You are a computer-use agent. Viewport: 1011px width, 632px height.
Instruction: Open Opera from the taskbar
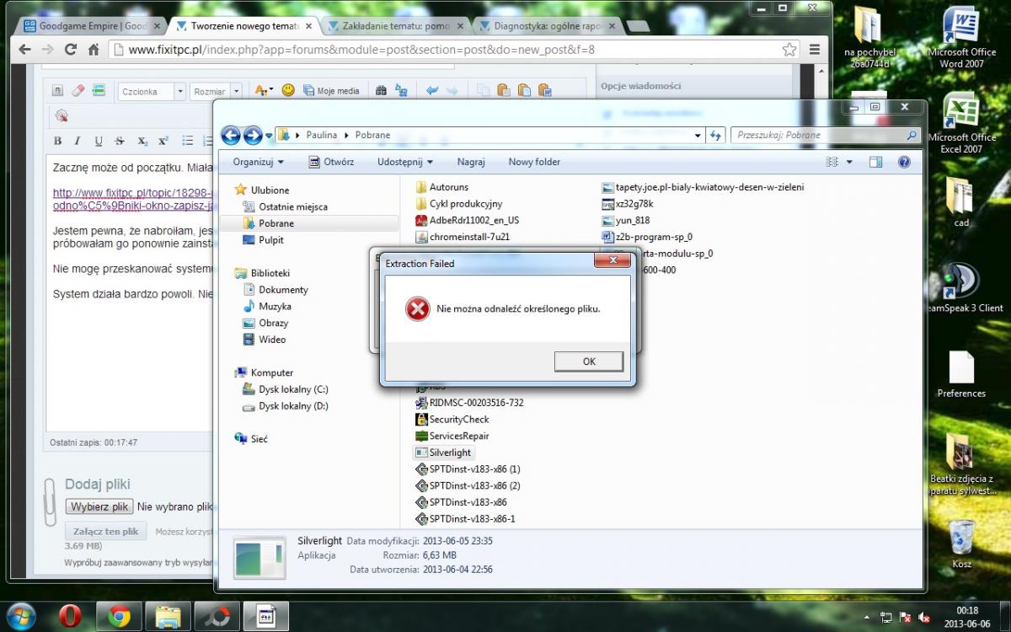click(71, 616)
